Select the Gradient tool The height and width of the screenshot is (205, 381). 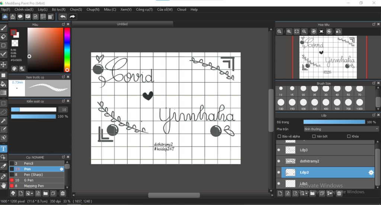3,93
